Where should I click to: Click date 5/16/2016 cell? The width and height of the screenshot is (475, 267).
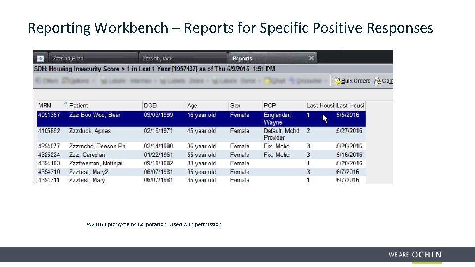coord(349,155)
